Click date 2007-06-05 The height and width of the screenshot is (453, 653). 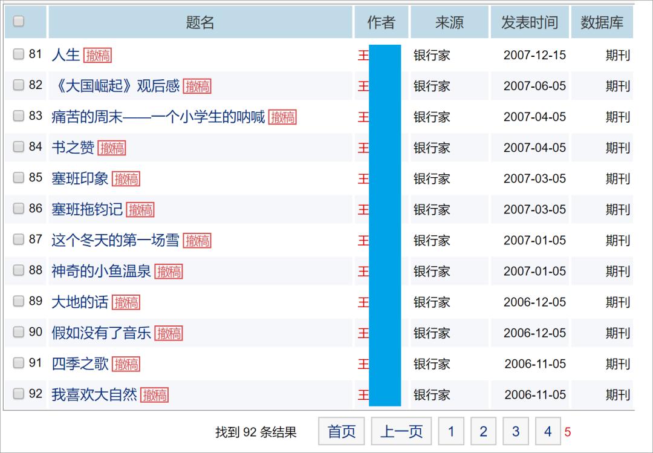point(534,86)
